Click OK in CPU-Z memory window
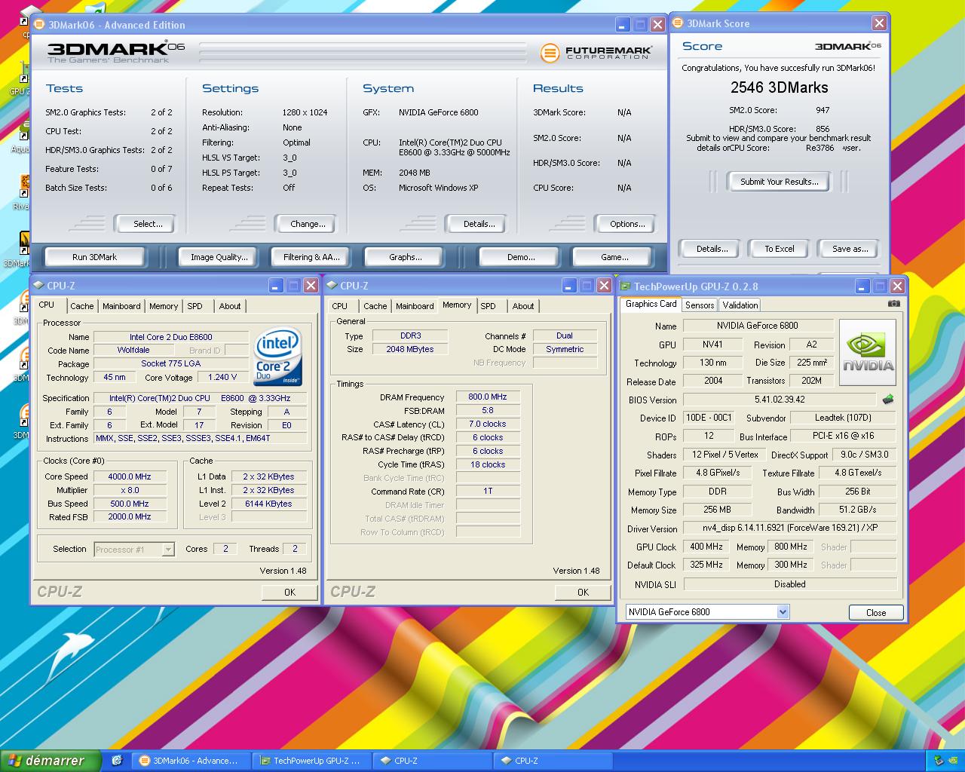The width and height of the screenshot is (965, 772). 583,593
